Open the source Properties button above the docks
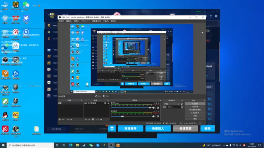This screenshot has width=264, height=148. (98, 96)
